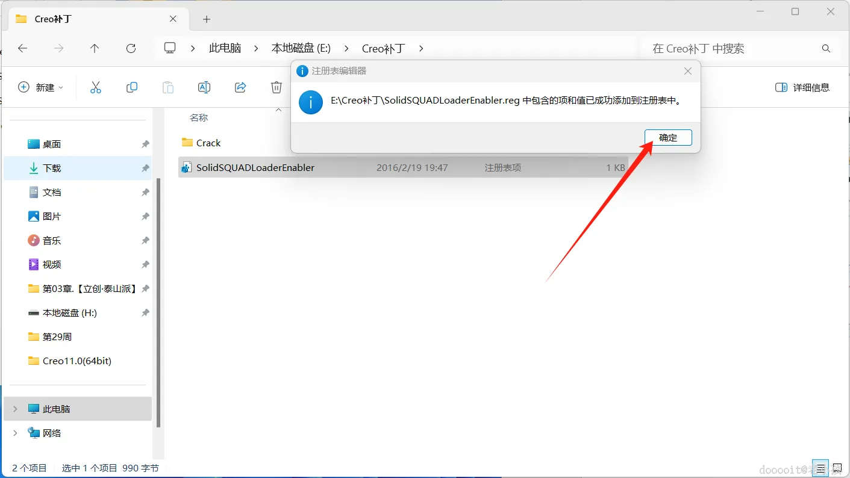Open 第03章.【立创·泰山派】 folder in sidebar
Screen dimensions: 850x478
pos(83,289)
